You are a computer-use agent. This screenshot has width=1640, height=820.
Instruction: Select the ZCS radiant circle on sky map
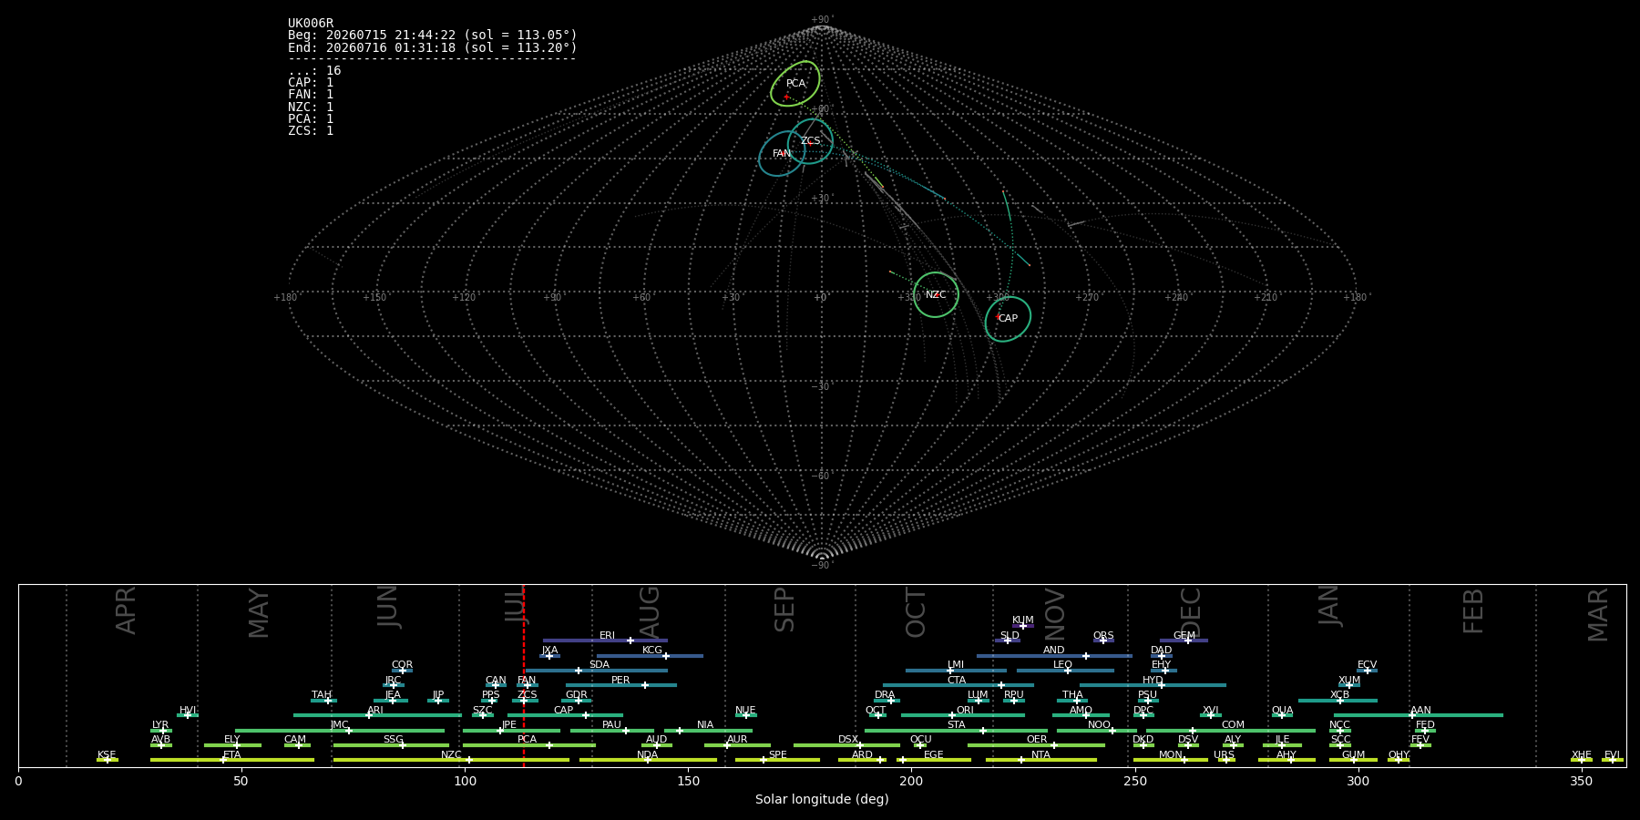(810, 141)
